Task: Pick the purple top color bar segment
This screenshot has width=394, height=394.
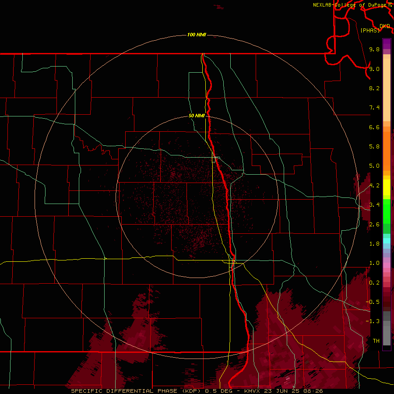Action: point(387,44)
